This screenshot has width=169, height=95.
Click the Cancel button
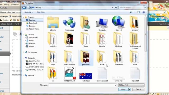pyautogui.click(x=138, y=89)
